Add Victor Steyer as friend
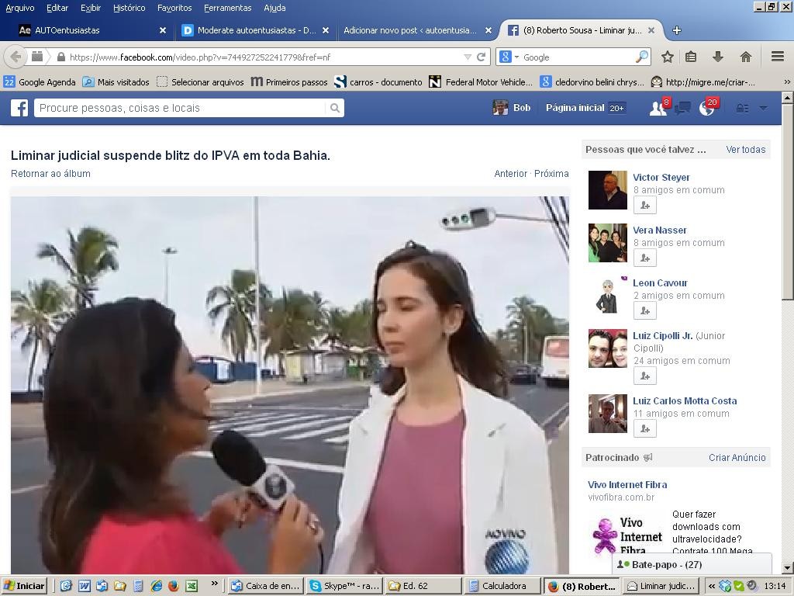The height and width of the screenshot is (596, 794). coord(644,205)
